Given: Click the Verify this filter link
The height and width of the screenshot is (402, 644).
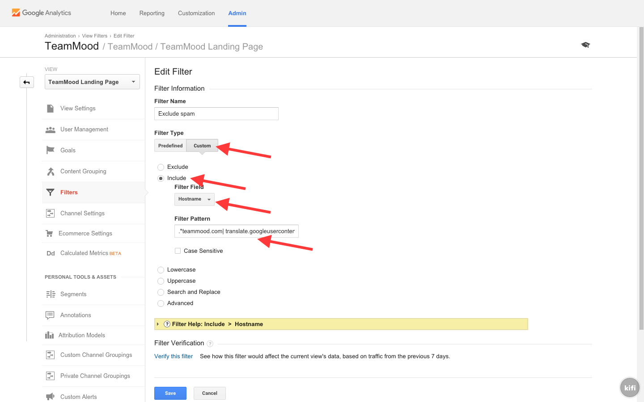Looking at the screenshot, I should point(174,356).
